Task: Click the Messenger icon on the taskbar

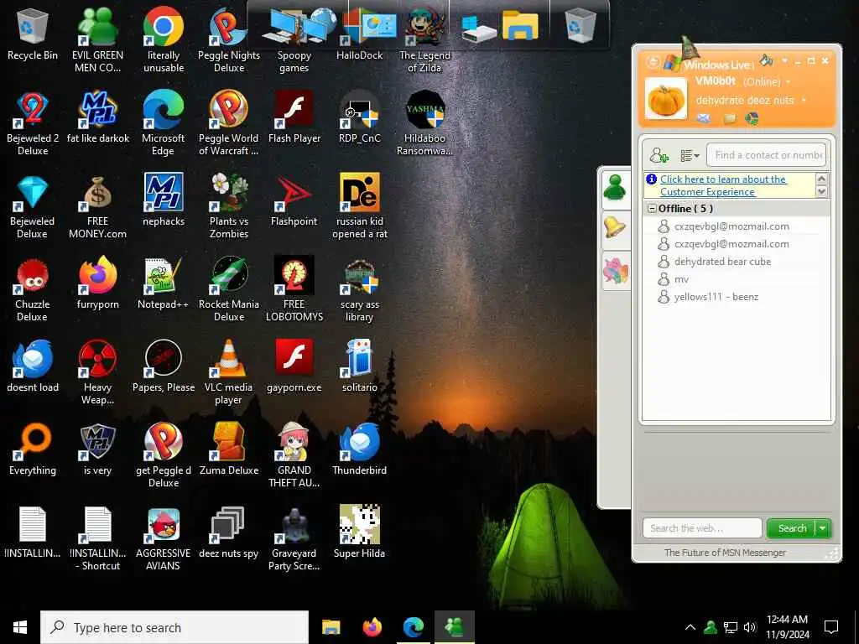Action: tap(454, 627)
